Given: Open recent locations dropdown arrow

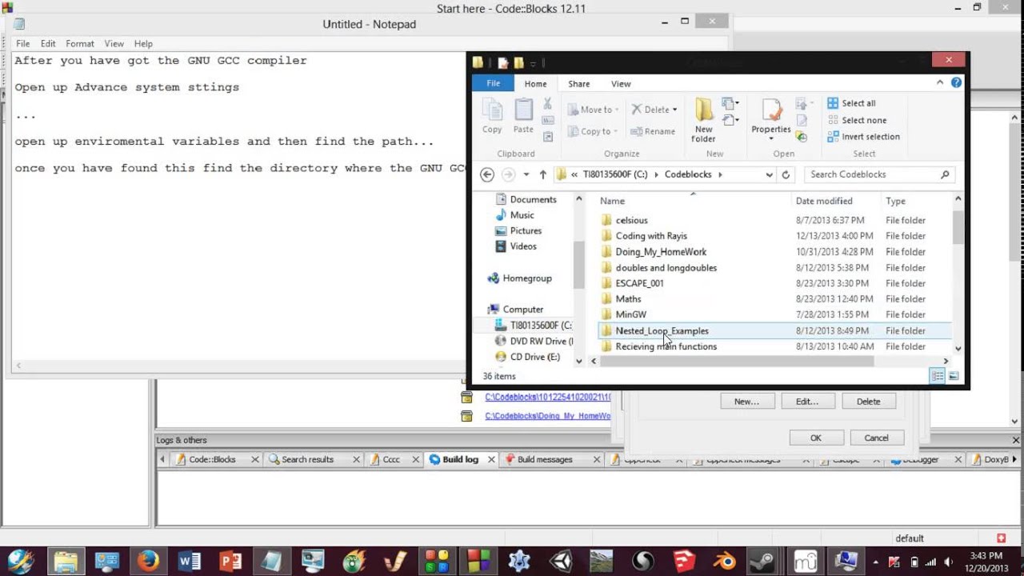Looking at the screenshot, I should 526,174.
